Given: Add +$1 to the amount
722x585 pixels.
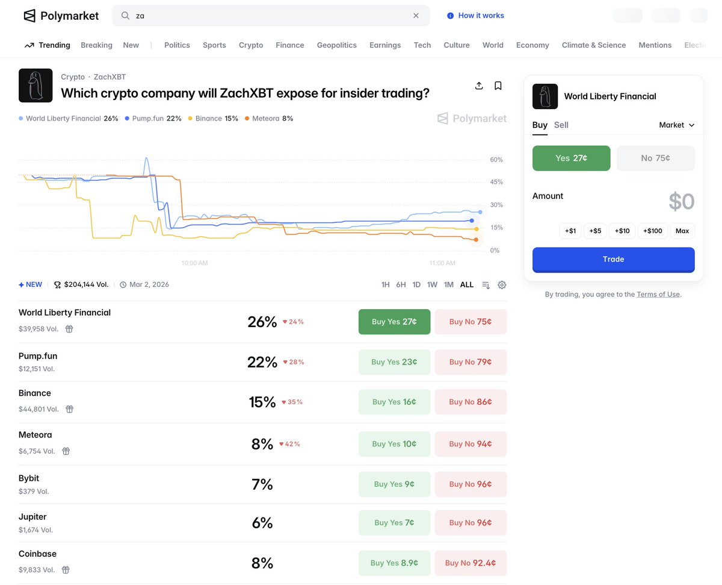Looking at the screenshot, I should click(x=570, y=231).
